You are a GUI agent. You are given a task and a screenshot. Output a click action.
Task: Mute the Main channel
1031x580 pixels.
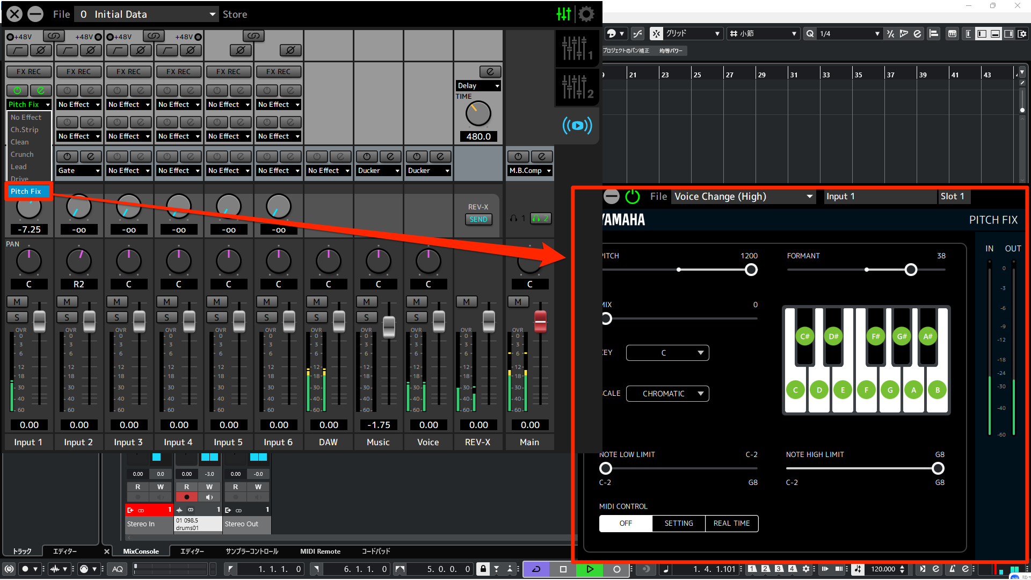pos(518,302)
